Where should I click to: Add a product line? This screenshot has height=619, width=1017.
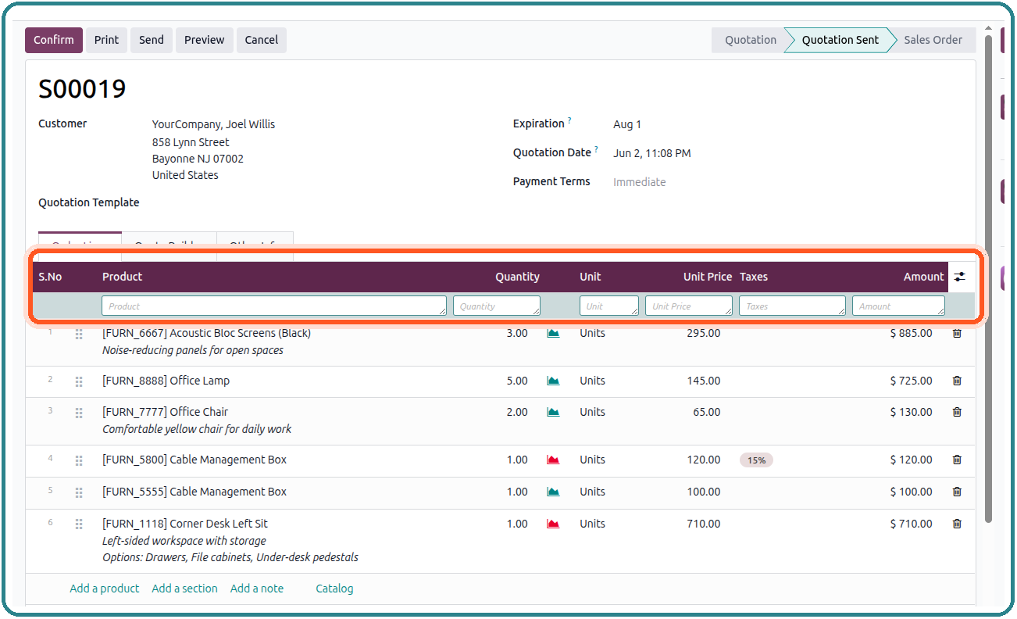(x=105, y=589)
